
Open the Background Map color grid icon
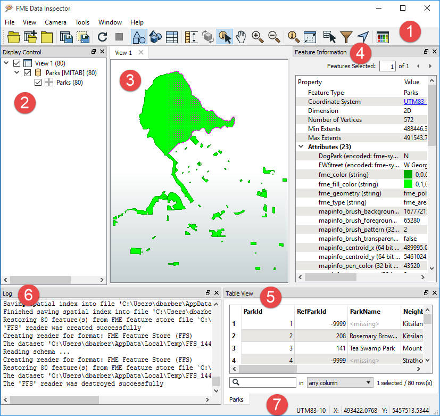tap(383, 37)
